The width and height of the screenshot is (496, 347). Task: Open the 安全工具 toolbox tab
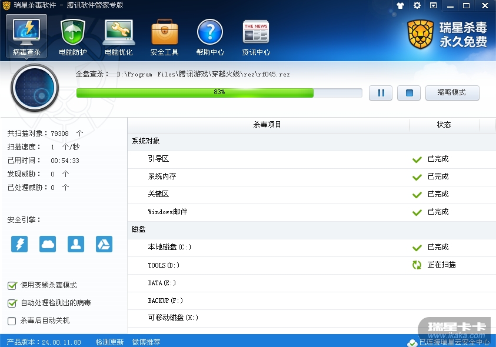[165, 36]
